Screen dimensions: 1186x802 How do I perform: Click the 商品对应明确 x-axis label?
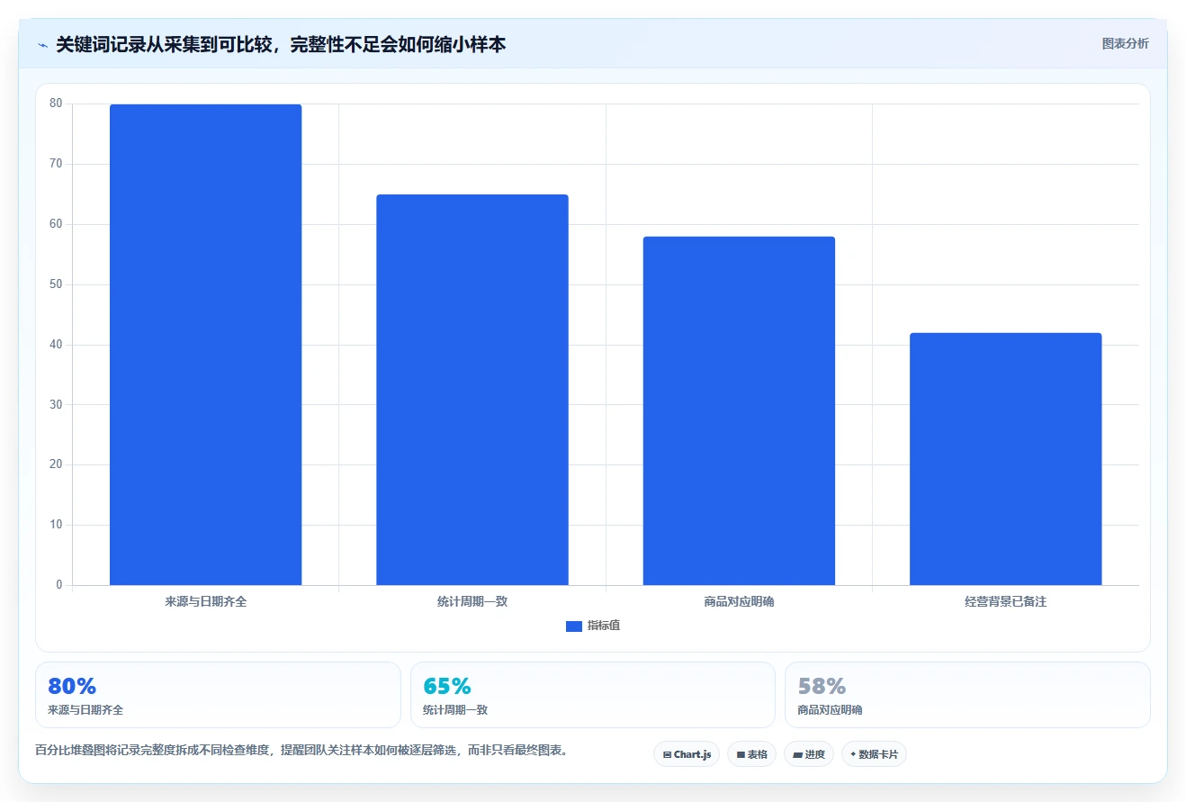click(739, 601)
